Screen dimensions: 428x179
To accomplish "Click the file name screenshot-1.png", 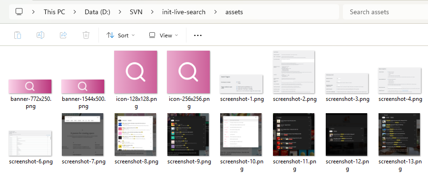I will coord(242,99).
